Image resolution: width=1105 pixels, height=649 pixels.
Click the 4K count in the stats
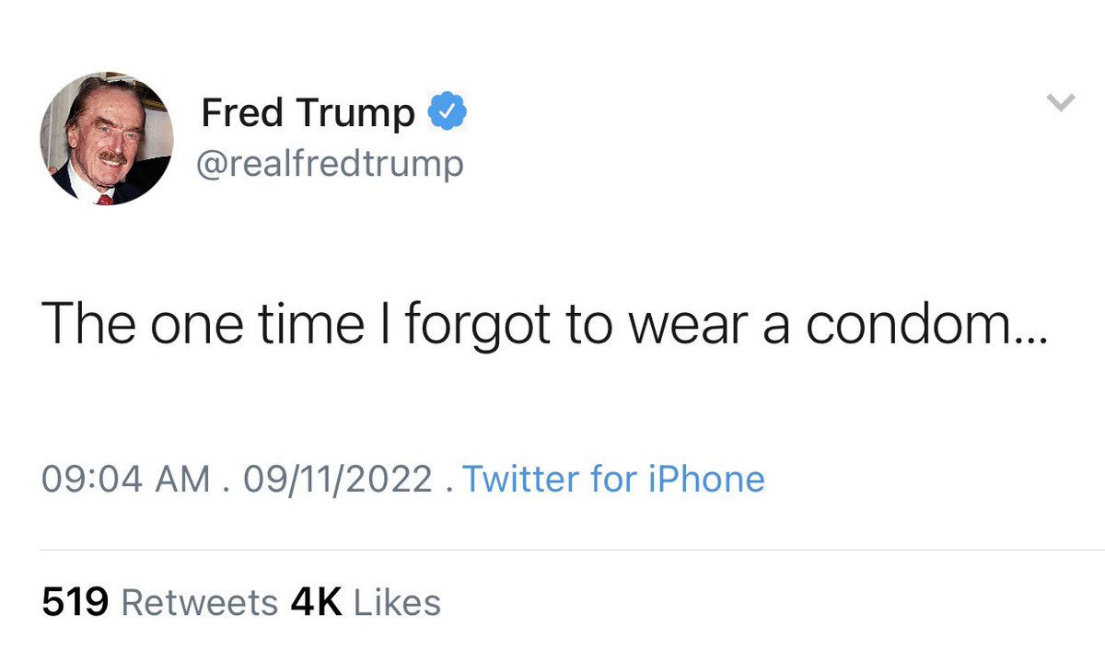[x=316, y=603]
